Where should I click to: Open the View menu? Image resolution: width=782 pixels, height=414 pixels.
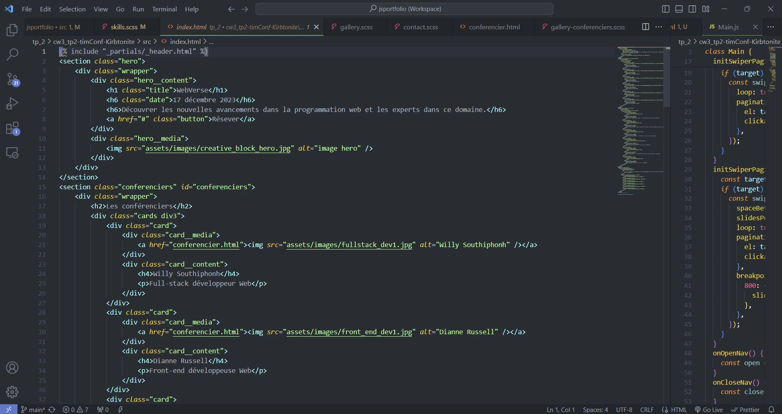[x=101, y=9]
